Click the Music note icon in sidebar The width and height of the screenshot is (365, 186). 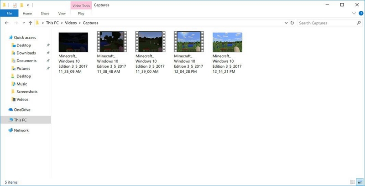14,84
